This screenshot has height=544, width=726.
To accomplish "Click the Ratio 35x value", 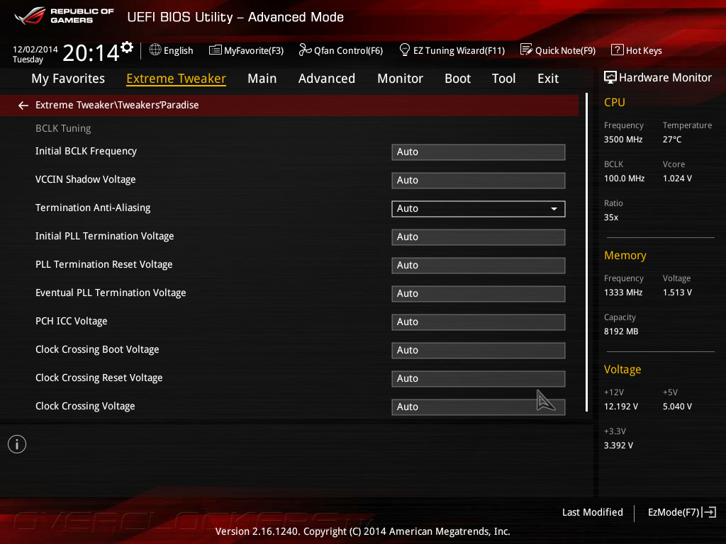I will click(x=611, y=217).
